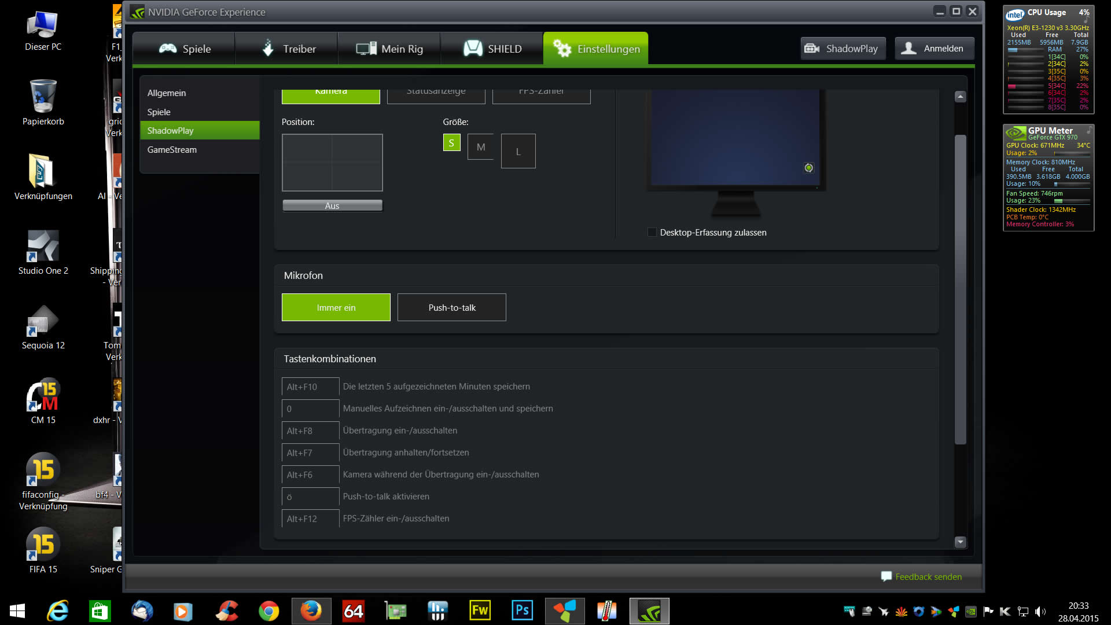Choose the Statusanzeige overlay tab
The width and height of the screenshot is (1111, 625).
(436, 95)
